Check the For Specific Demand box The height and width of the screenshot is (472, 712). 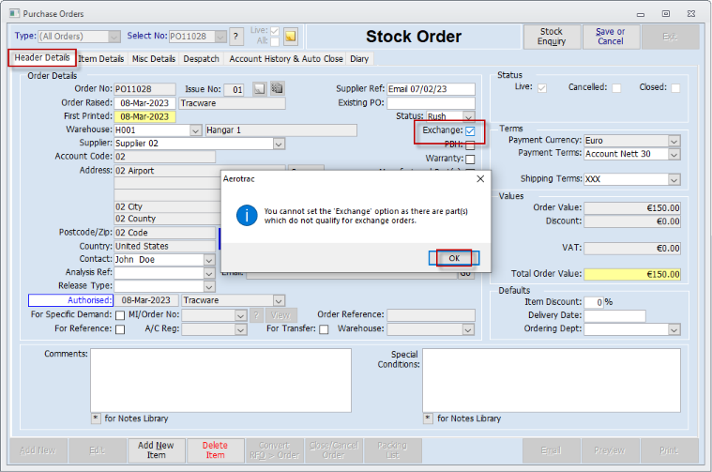coord(120,315)
